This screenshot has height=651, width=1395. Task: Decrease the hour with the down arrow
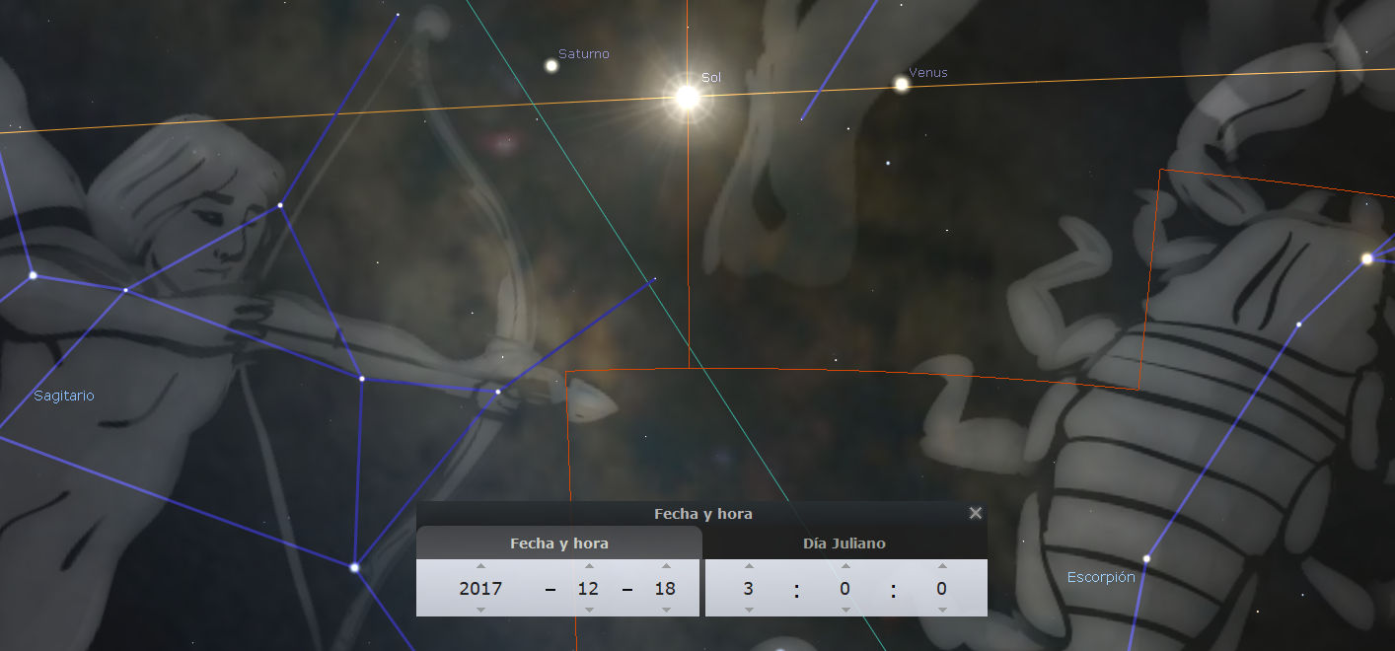point(749,610)
